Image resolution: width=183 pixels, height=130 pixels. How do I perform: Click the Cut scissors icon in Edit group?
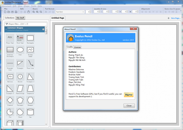point(25,12)
